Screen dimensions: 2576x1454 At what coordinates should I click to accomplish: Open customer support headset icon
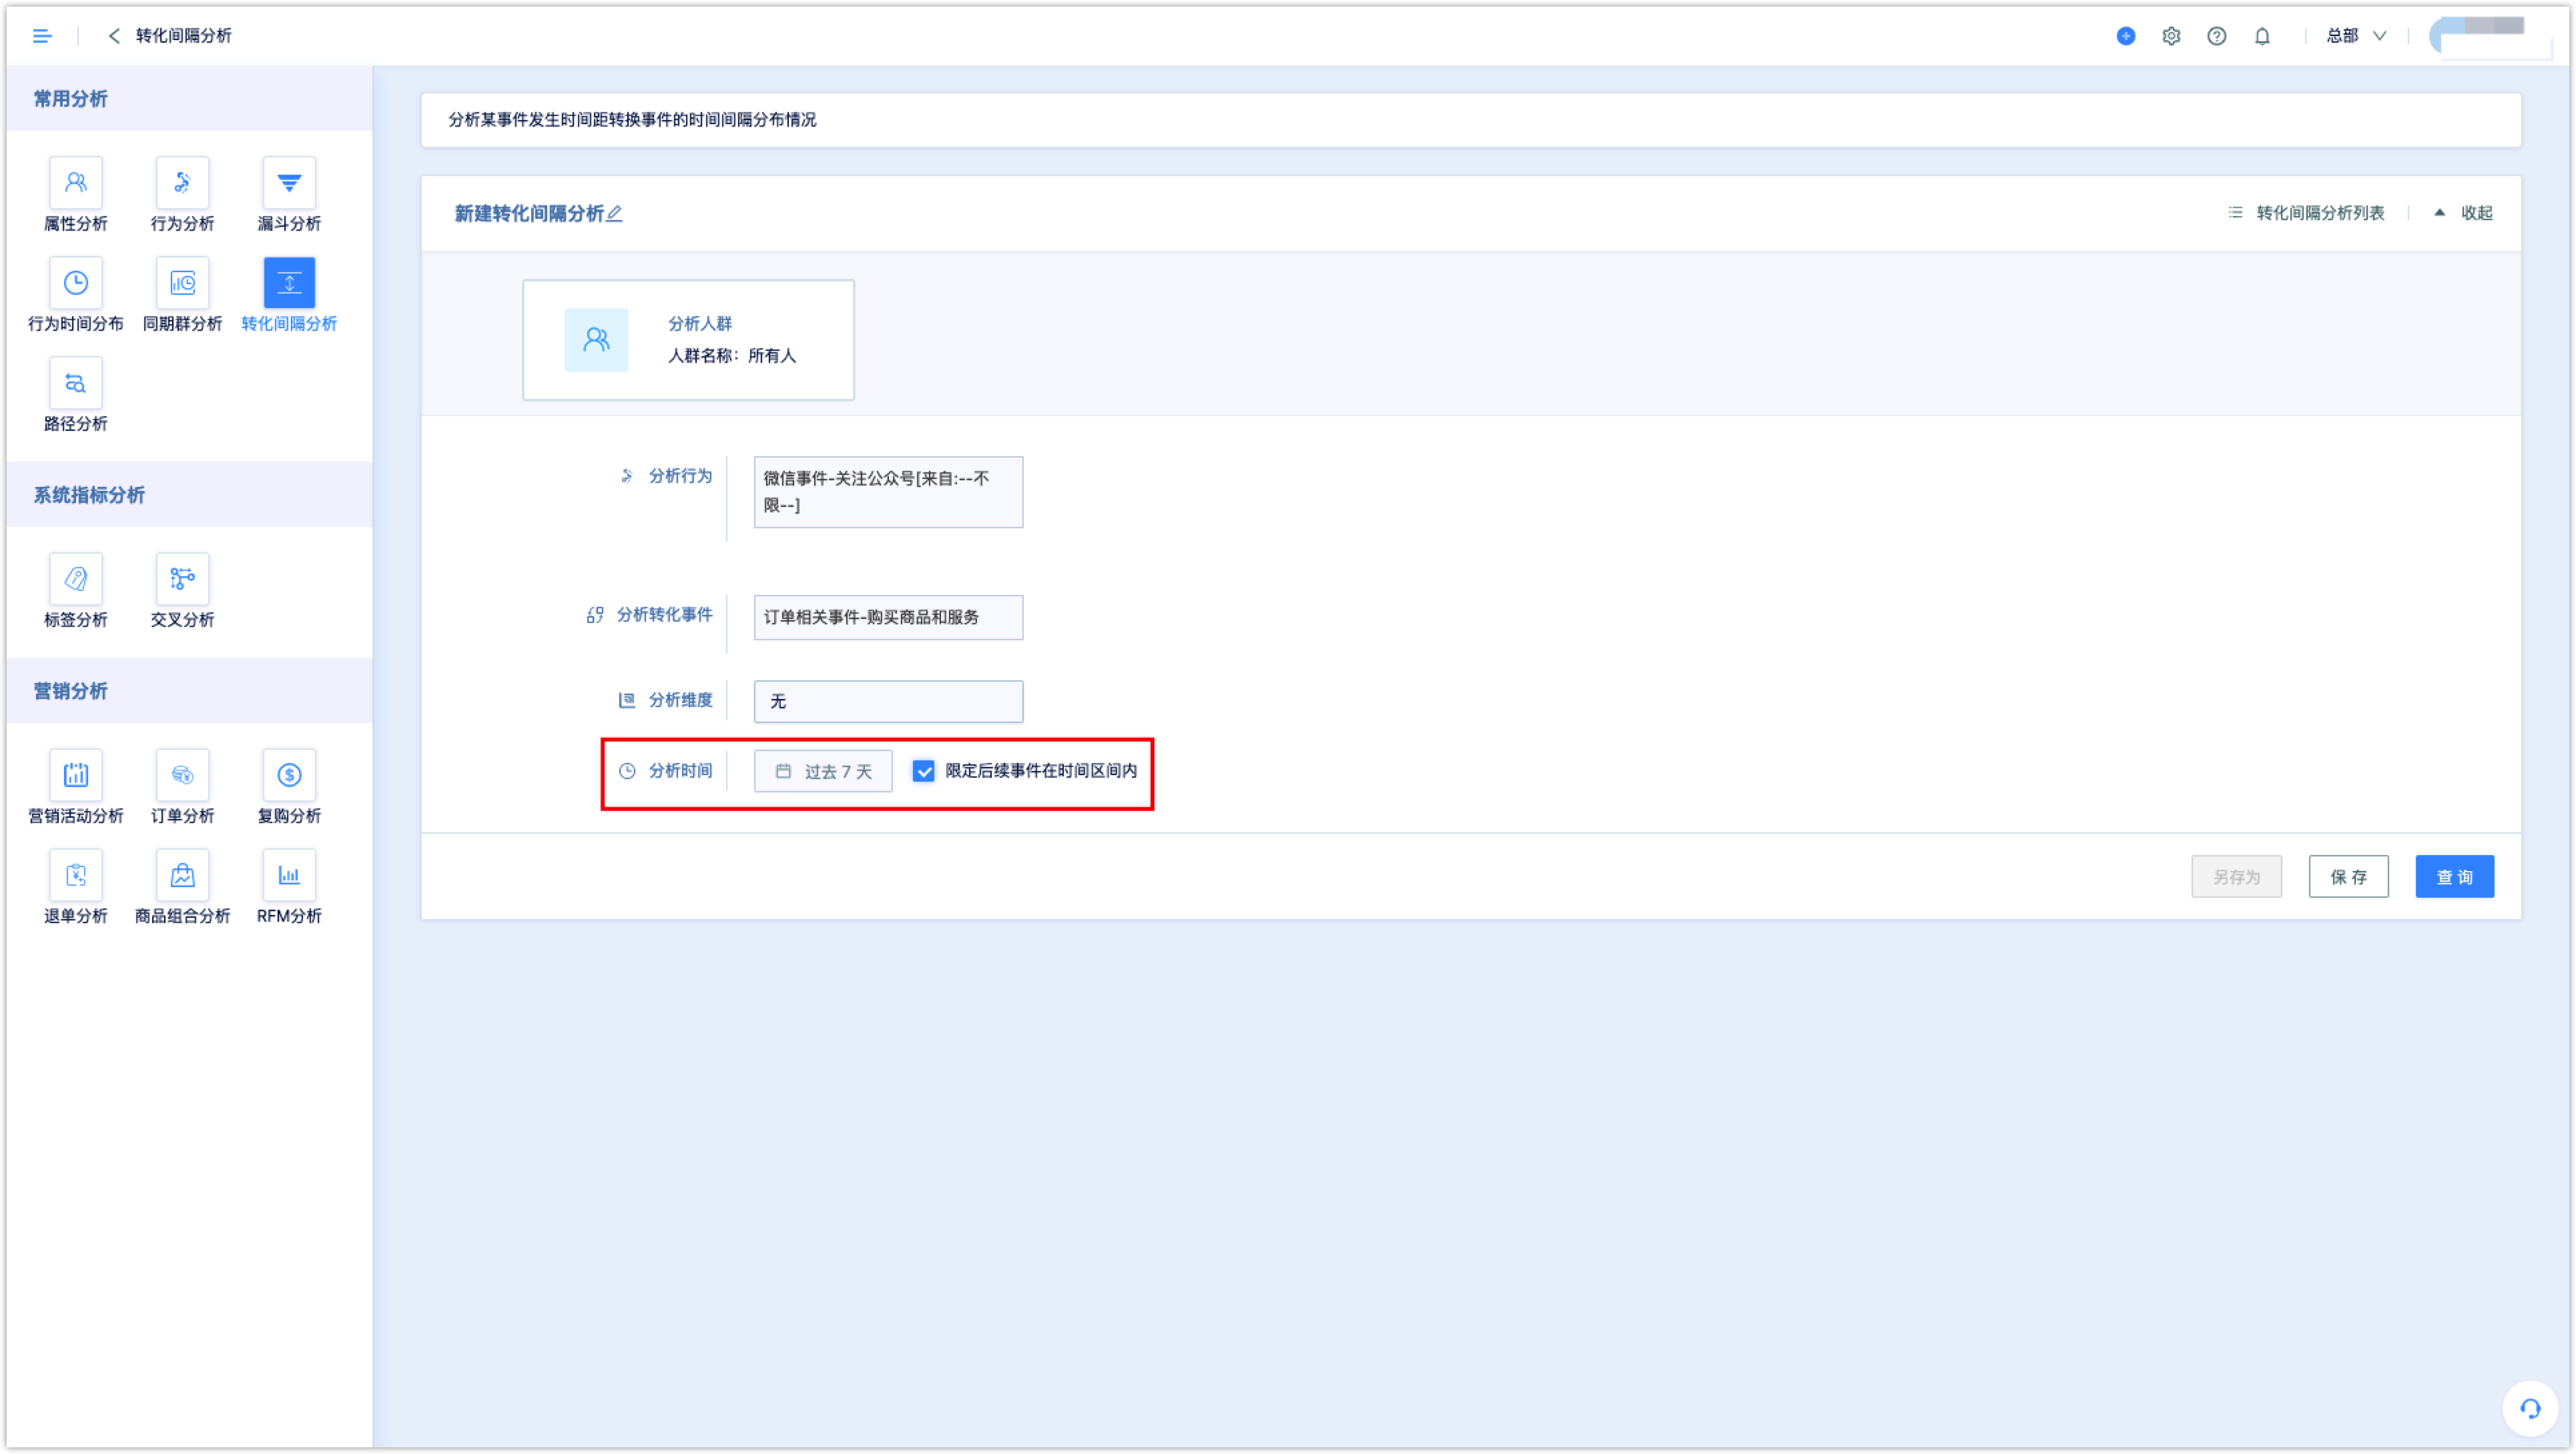coord(2530,1408)
